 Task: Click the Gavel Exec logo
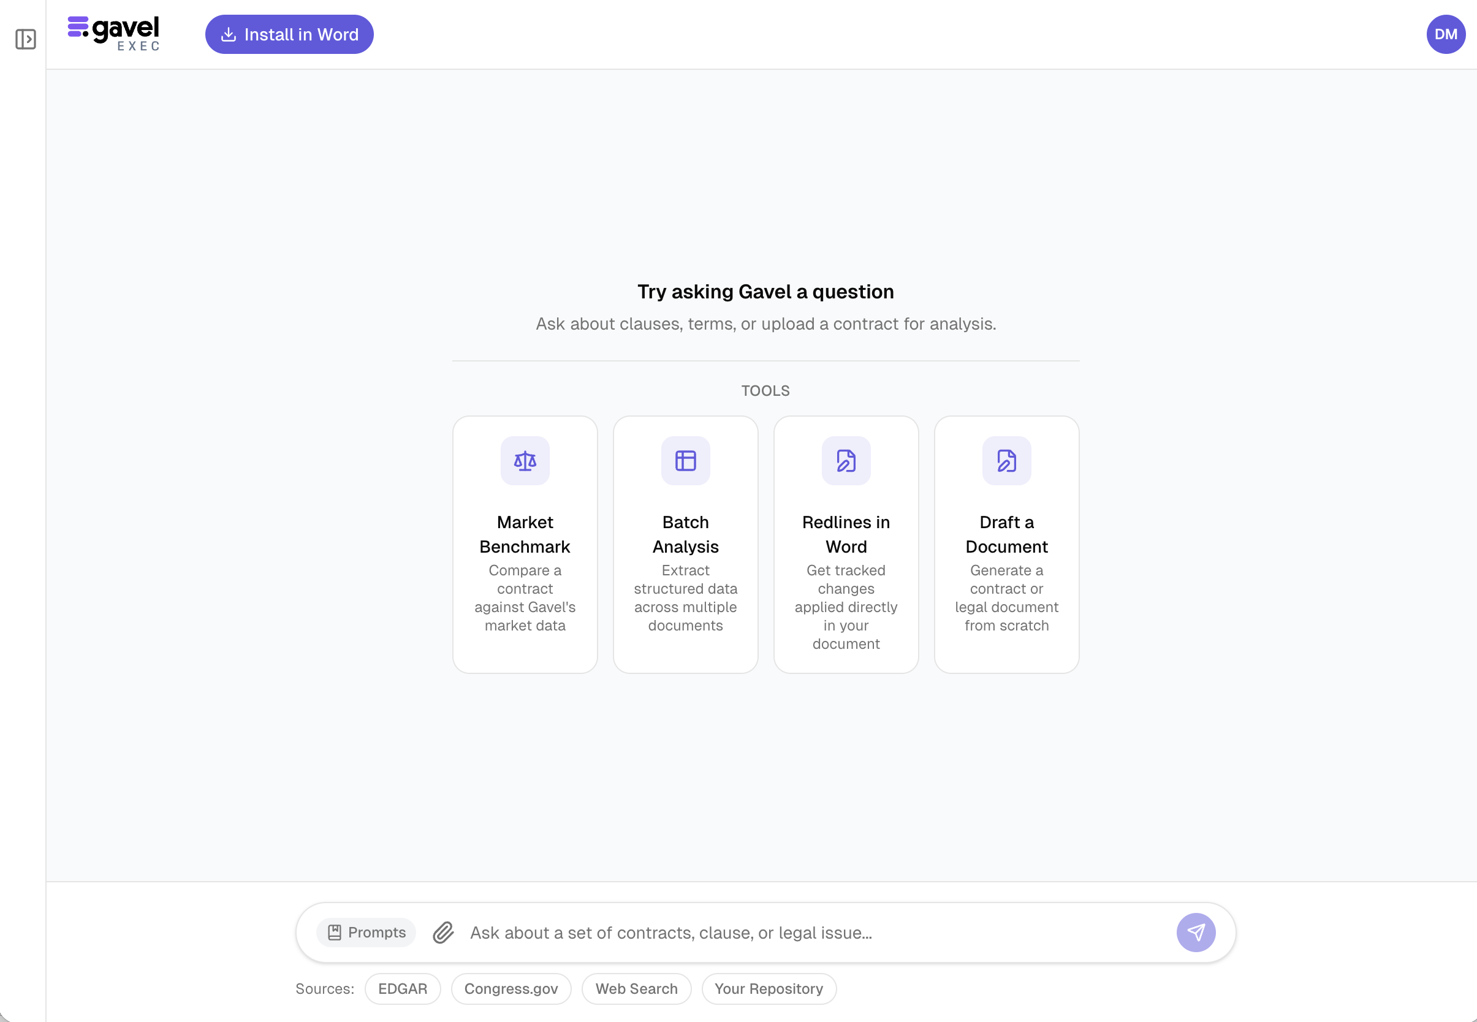[x=114, y=34]
